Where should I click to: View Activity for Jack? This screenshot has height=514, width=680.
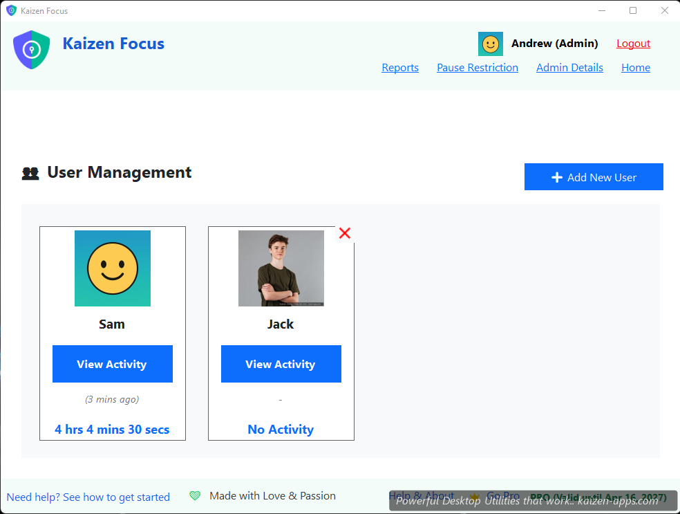281,364
